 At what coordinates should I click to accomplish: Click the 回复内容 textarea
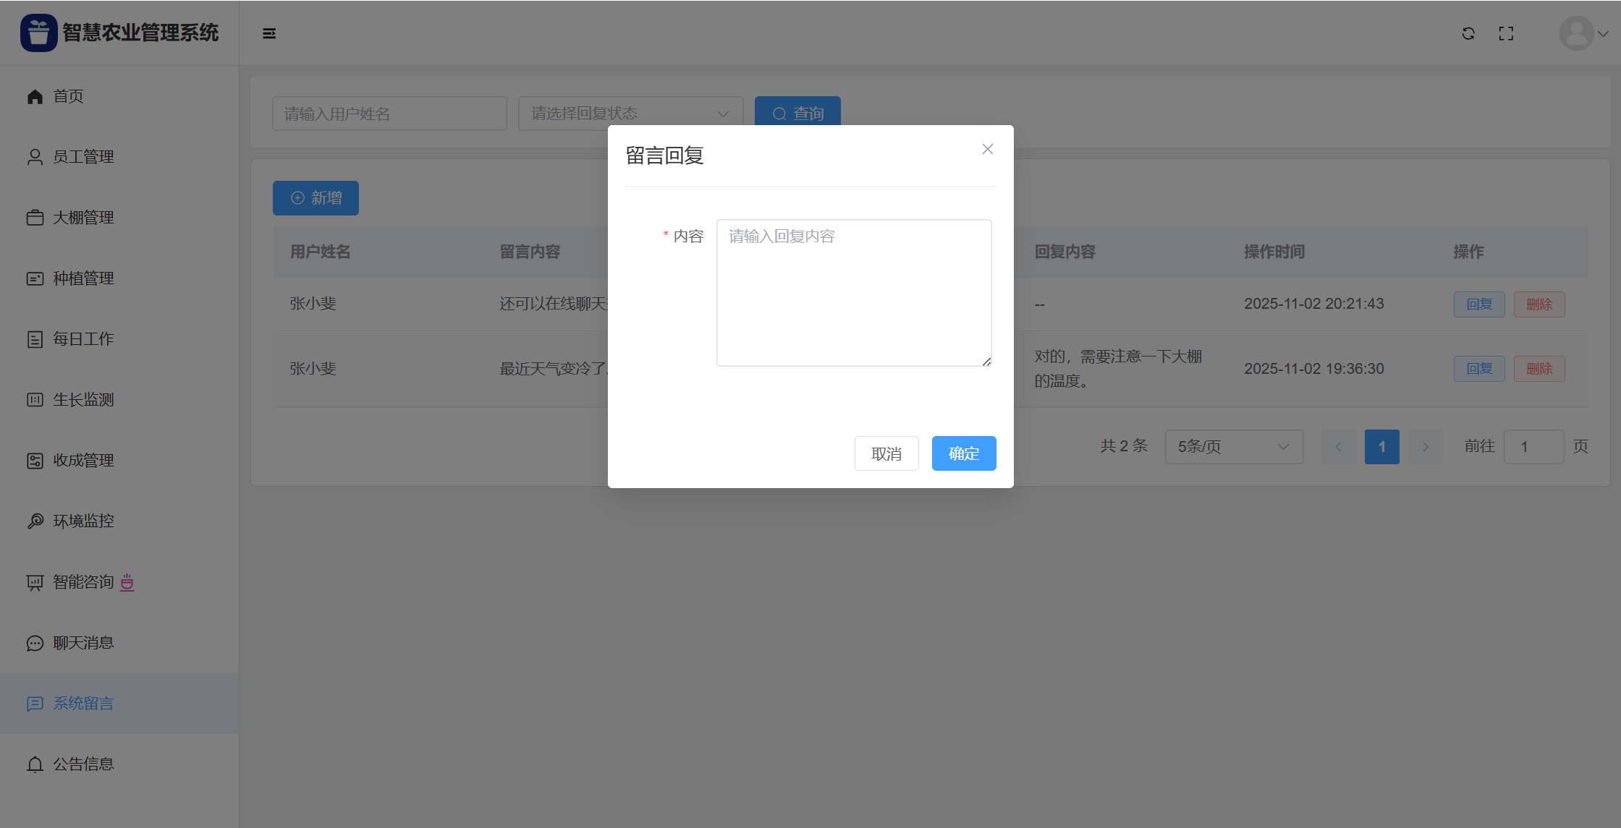pos(853,293)
